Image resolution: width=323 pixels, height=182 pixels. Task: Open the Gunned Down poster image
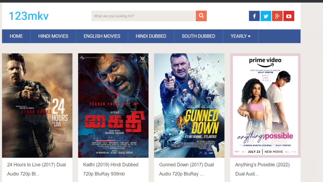pyautogui.click(x=189, y=105)
